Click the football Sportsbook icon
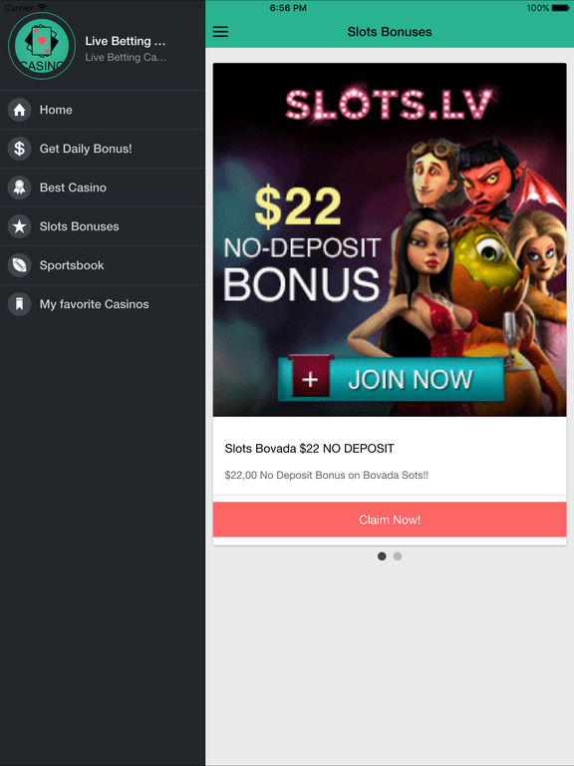 click(x=20, y=265)
